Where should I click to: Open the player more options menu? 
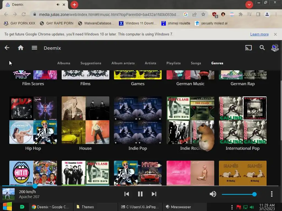point(272,194)
